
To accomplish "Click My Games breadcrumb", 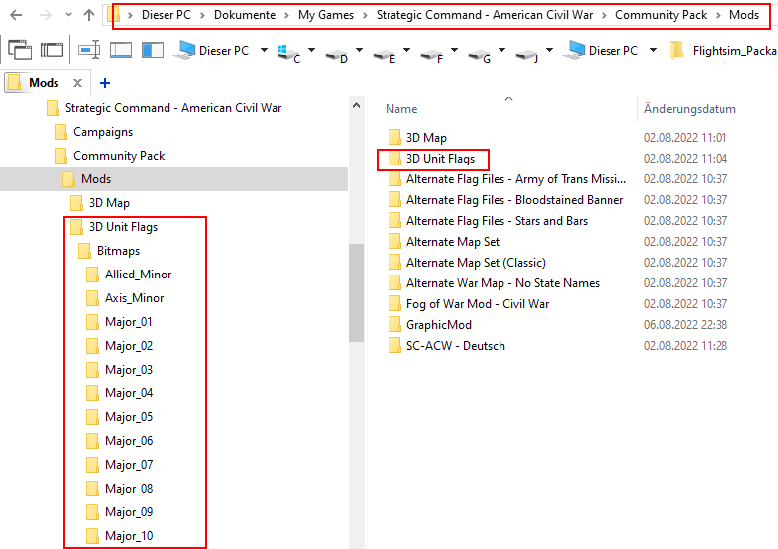I will [326, 15].
